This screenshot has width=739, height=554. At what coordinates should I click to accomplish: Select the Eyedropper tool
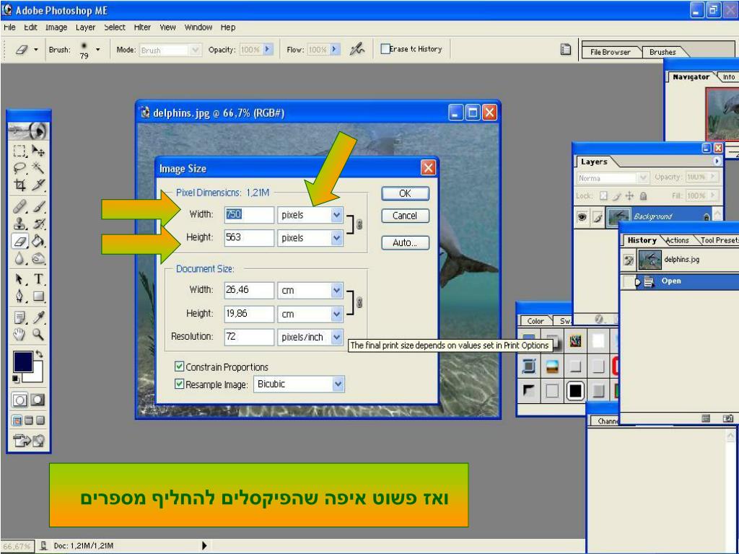(38, 318)
